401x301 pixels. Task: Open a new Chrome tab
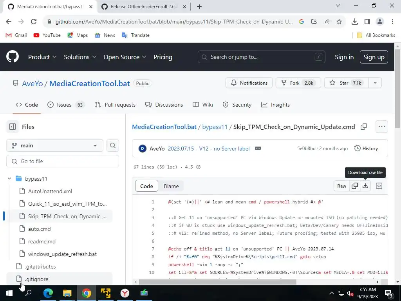click(199, 7)
